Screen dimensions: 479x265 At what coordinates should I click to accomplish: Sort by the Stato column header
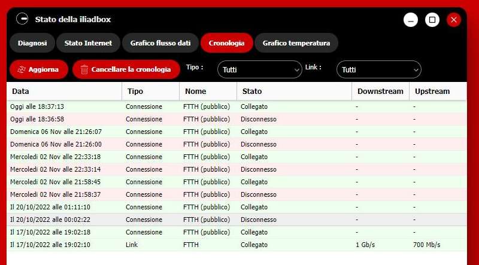pyautogui.click(x=293, y=92)
